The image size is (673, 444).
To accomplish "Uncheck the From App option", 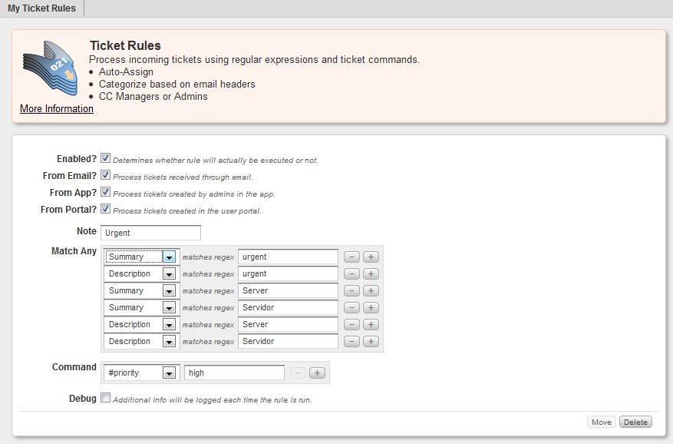I will 104,193.
